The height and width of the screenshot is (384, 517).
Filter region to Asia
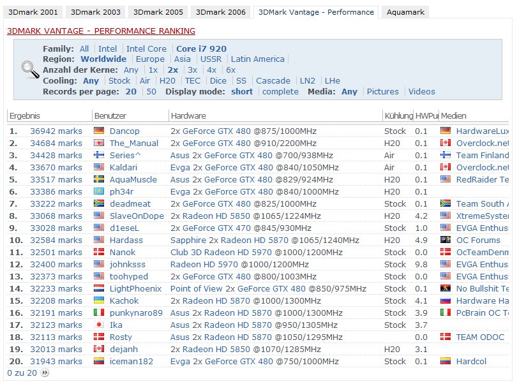[182, 59]
